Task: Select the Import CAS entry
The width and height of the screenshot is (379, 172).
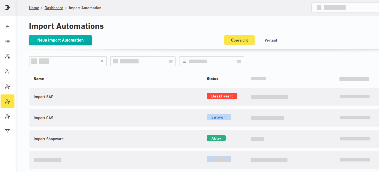Action: tap(43, 118)
